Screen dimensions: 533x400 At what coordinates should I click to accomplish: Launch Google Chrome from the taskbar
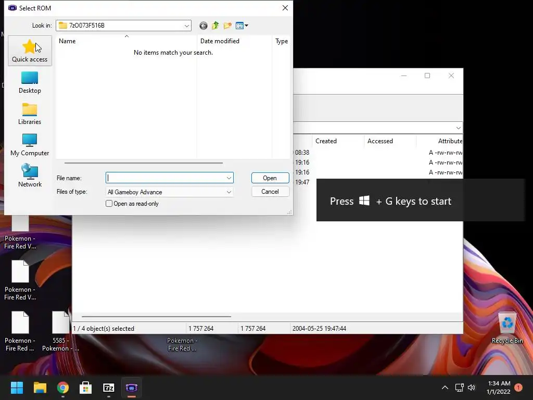pos(63,387)
